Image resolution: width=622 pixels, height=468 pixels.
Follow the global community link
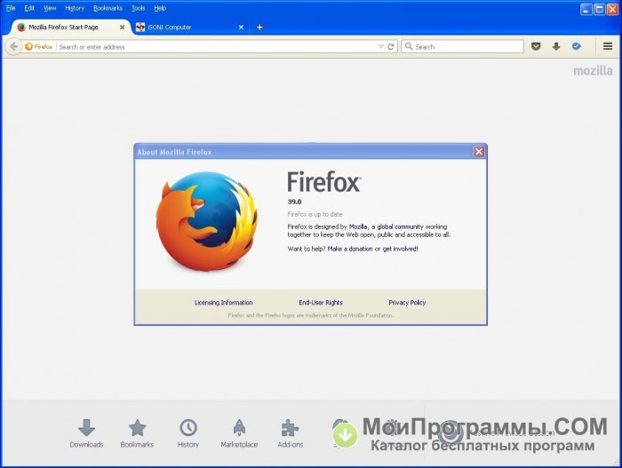400,226
